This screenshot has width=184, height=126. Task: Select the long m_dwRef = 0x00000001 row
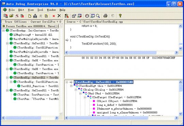click(114, 105)
